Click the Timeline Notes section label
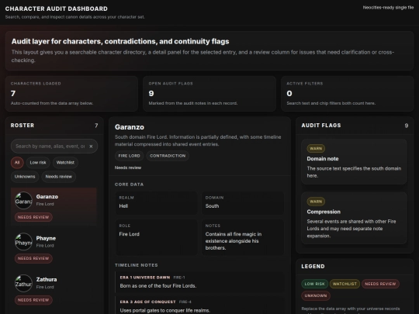Screen dimensions: 419x314 click(x=137, y=265)
